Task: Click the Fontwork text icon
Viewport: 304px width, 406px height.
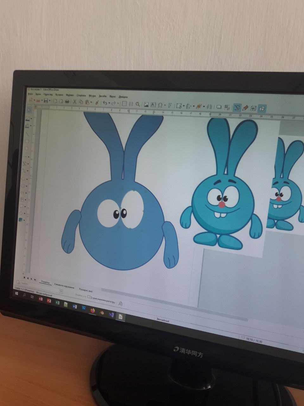Action: (x=170, y=105)
